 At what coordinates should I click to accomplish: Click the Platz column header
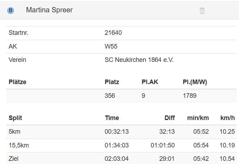112,82
